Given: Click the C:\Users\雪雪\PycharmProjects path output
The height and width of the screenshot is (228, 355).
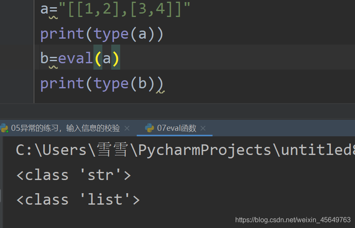Looking at the screenshot, I should (185, 150).
